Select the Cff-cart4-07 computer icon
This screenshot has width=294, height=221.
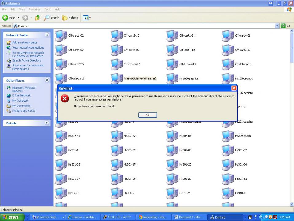(61, 50)
